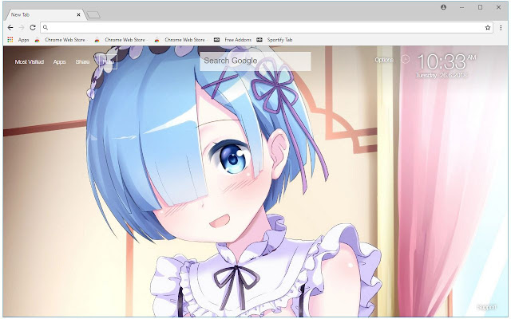Open the Chrome profile avatar icon
This screenshot has height=319, width=511.
tap(444, 7)
